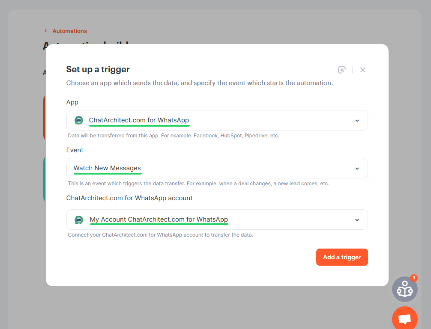Click the notification badge showing 3
This screenshot has height=329, width=431.
414,278
